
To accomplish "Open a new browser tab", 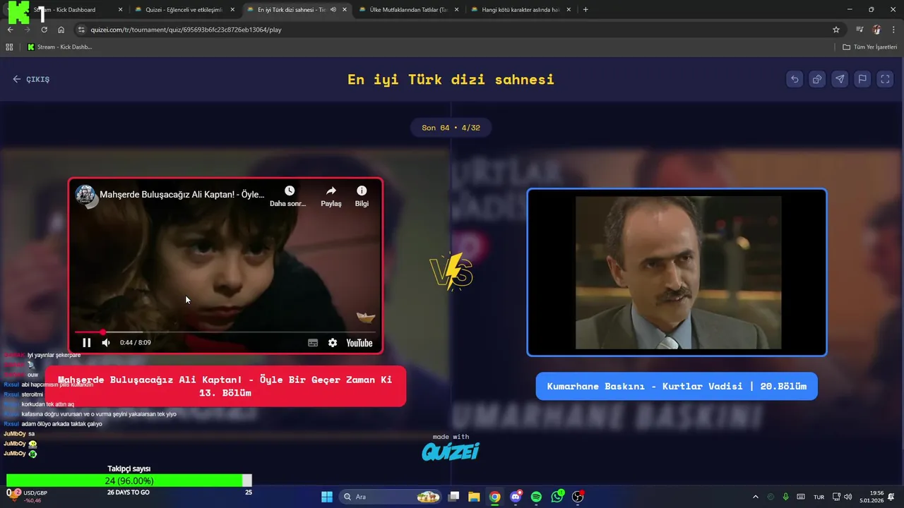I will (x=585, y=10).
